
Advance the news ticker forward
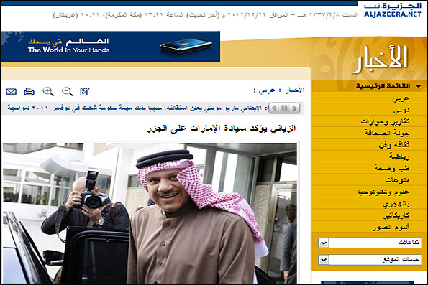[x=295, y=108]
